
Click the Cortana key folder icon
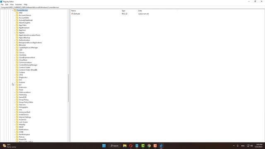[17, 72]
